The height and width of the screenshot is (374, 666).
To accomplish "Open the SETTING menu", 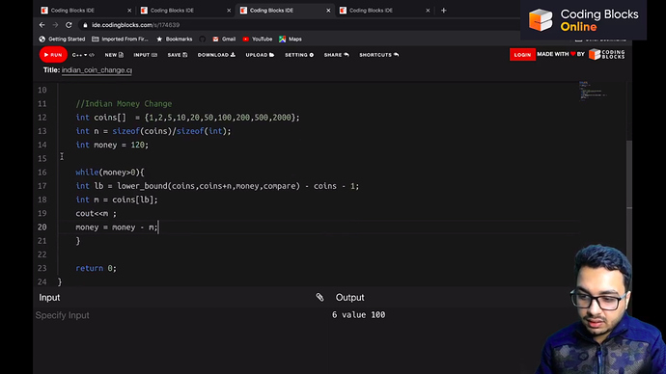I will click(299, 55).
